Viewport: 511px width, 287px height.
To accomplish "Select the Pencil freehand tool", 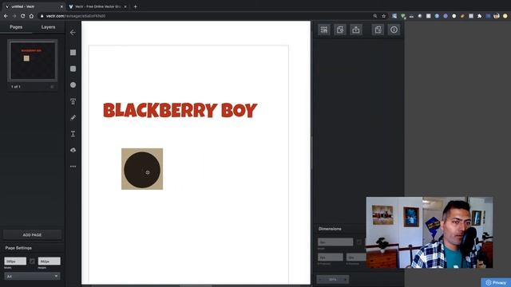I will [x=73, y=117].
